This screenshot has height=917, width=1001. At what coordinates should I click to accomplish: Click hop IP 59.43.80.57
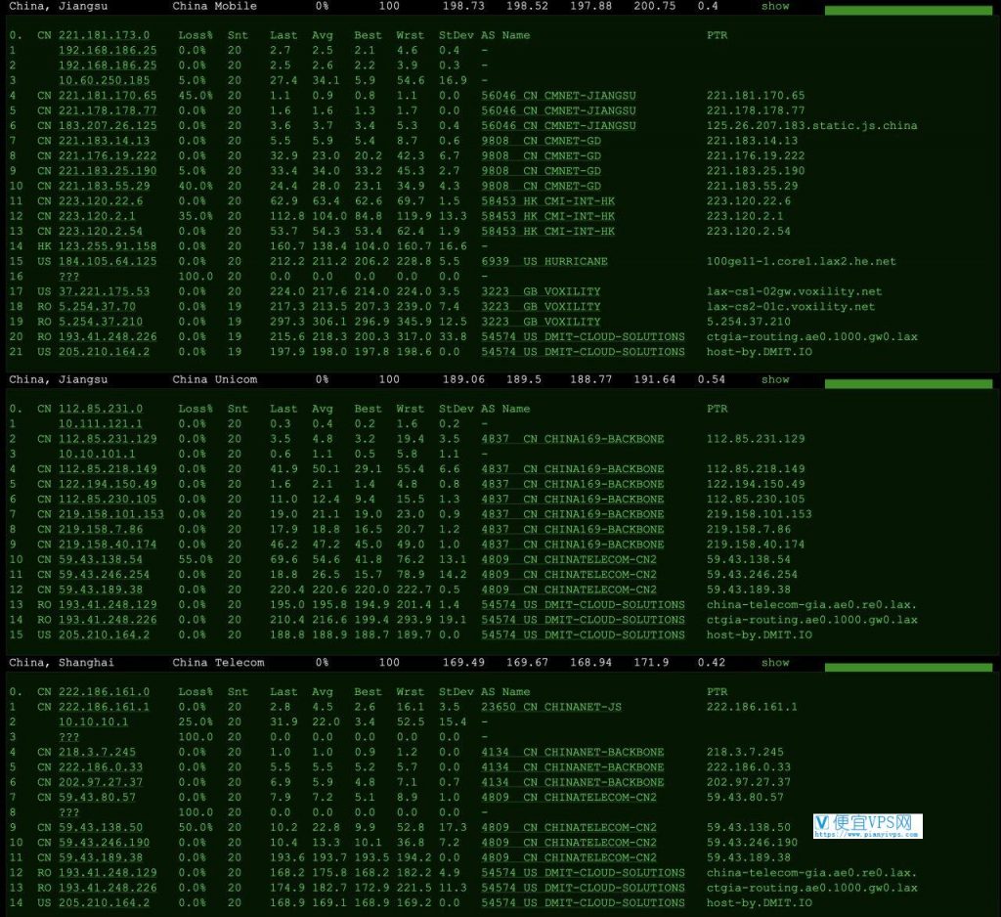[x=97, y=797]
